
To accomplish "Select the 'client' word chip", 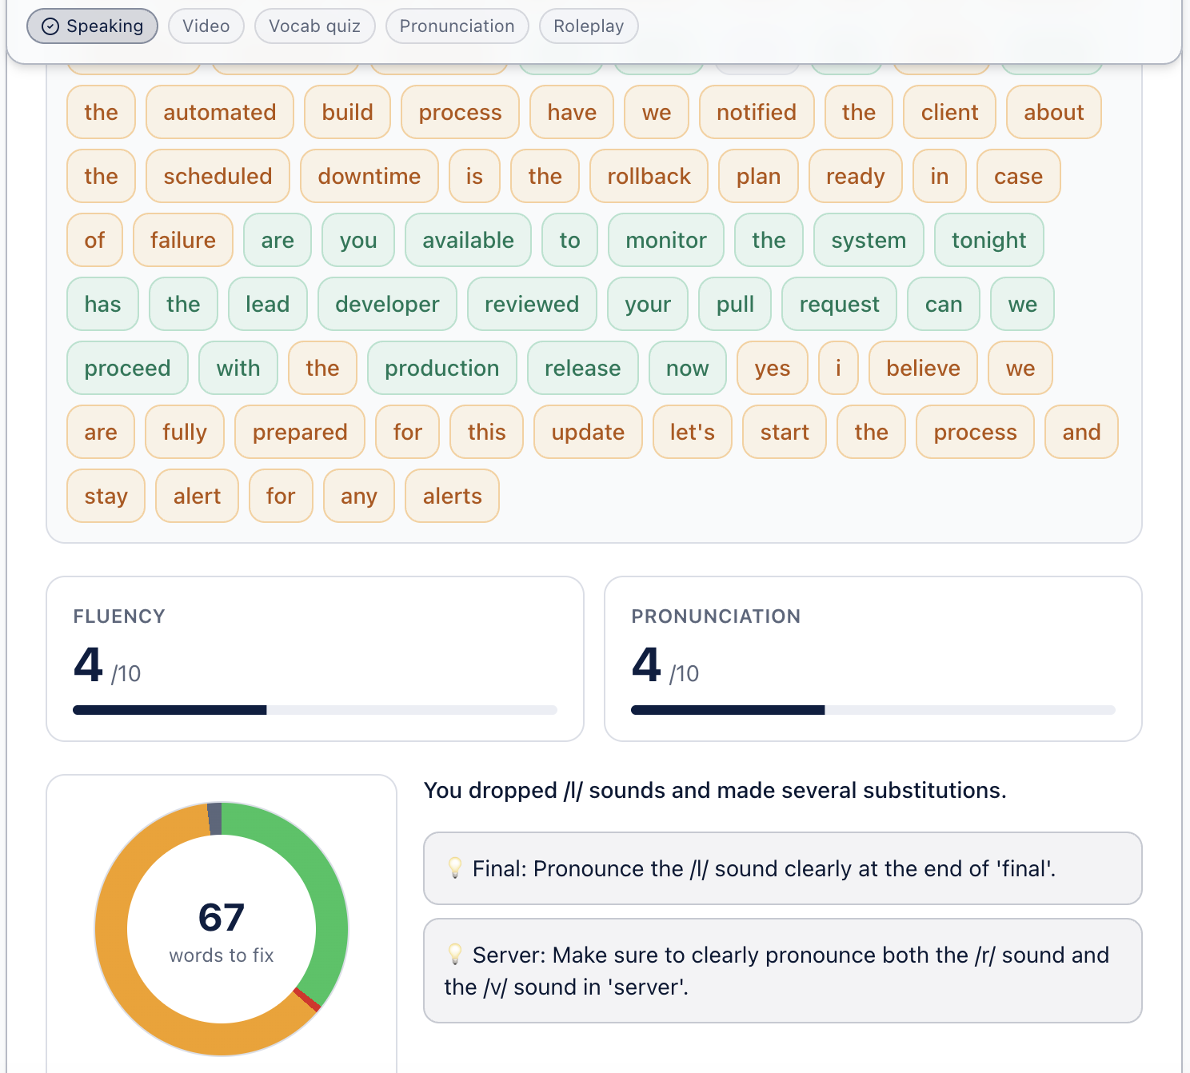I will point(949,112).
